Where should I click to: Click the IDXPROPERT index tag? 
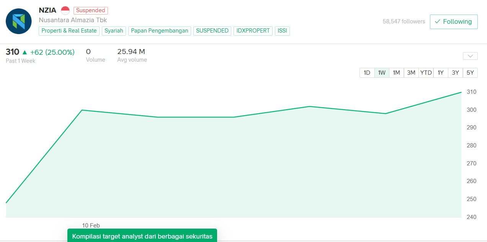253,31
